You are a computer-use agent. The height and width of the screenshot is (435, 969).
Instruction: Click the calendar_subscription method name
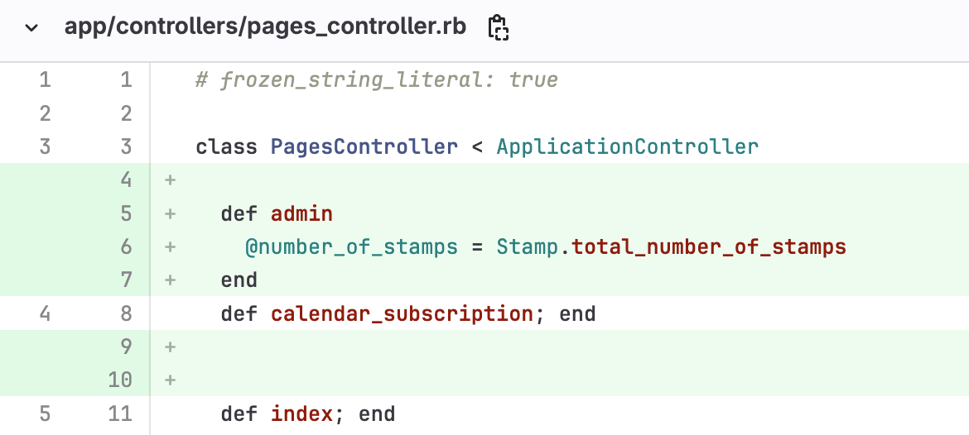(x=401, y=314)
